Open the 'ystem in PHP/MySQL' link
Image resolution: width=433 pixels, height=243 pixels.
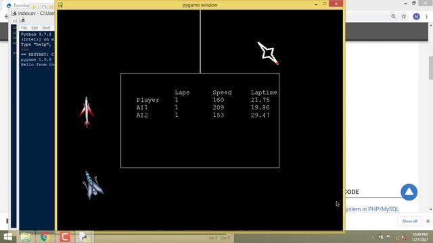372,209
